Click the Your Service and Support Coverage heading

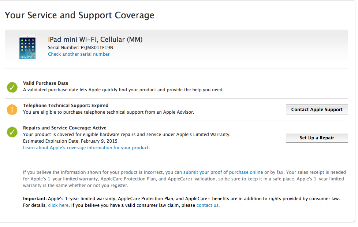point(79,15)
